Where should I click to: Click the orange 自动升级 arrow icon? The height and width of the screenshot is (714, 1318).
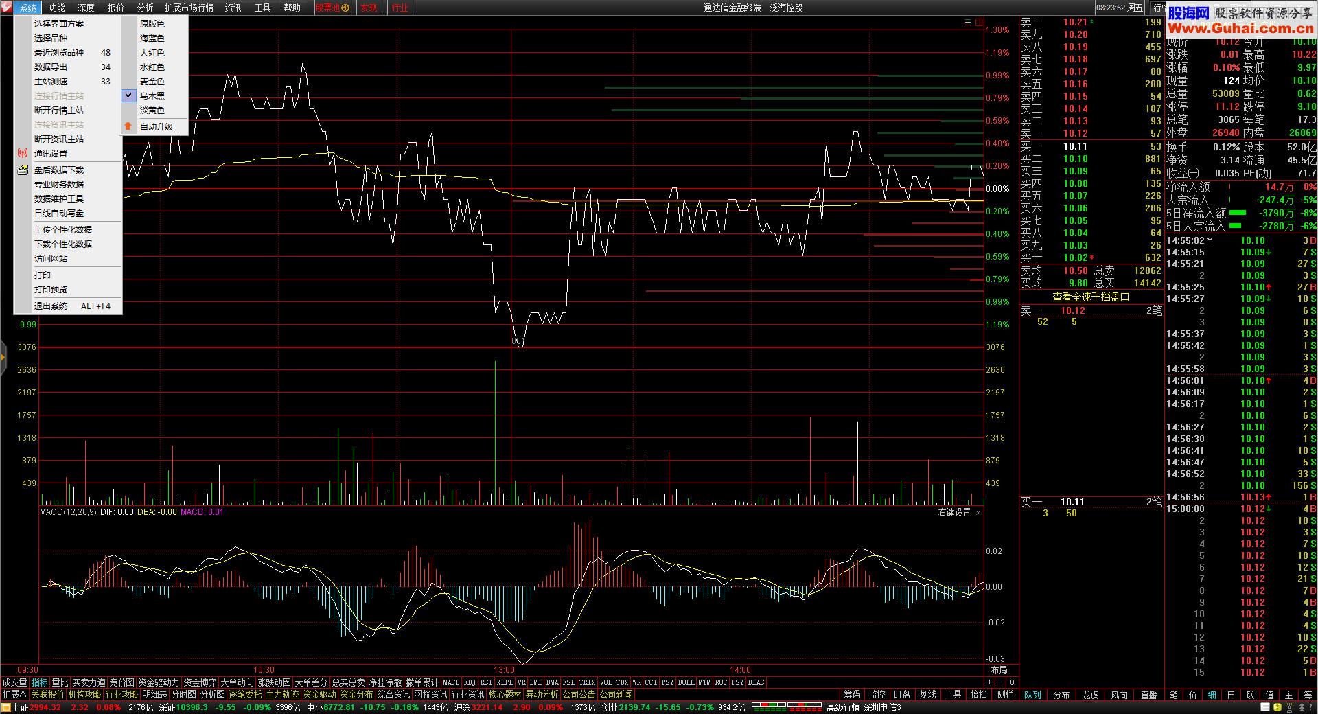128,126
